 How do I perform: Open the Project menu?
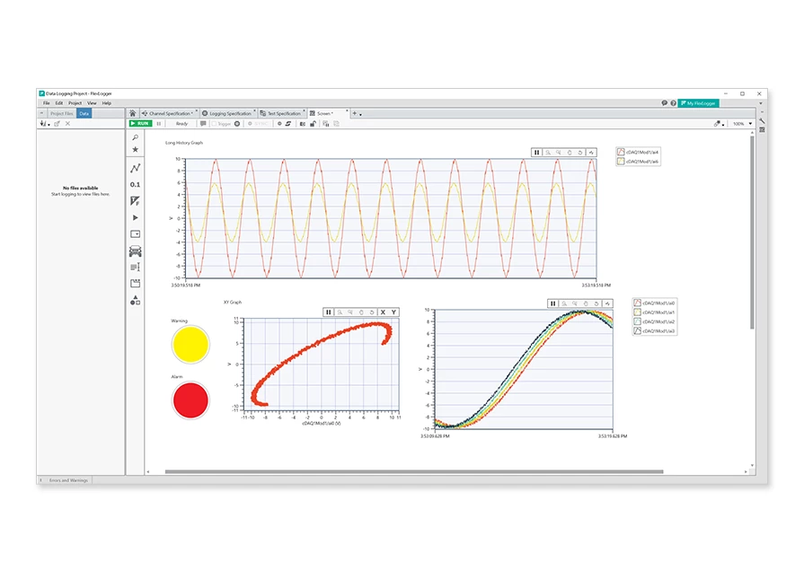75,103
